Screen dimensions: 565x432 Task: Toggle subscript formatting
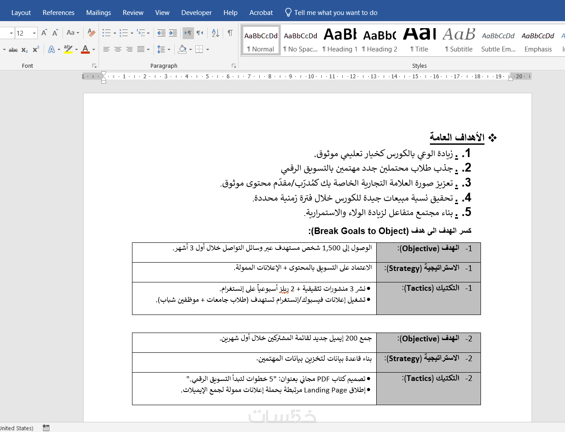coord(25,49)
